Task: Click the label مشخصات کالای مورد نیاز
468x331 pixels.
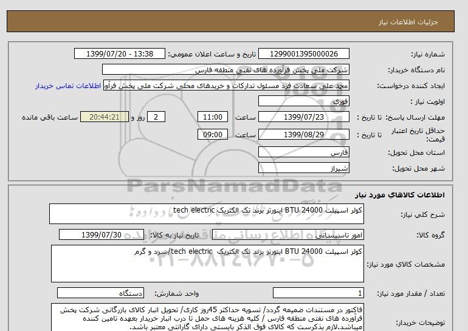Action: [x=405, y=264]
